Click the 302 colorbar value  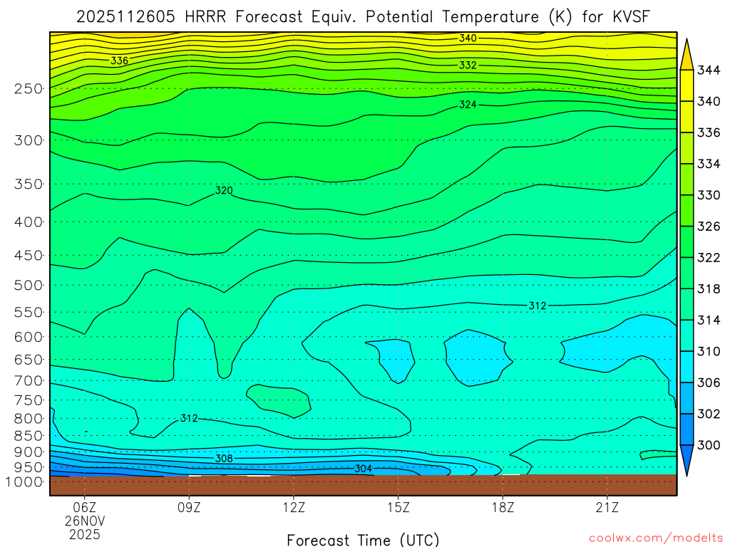[x=709, y=414]
